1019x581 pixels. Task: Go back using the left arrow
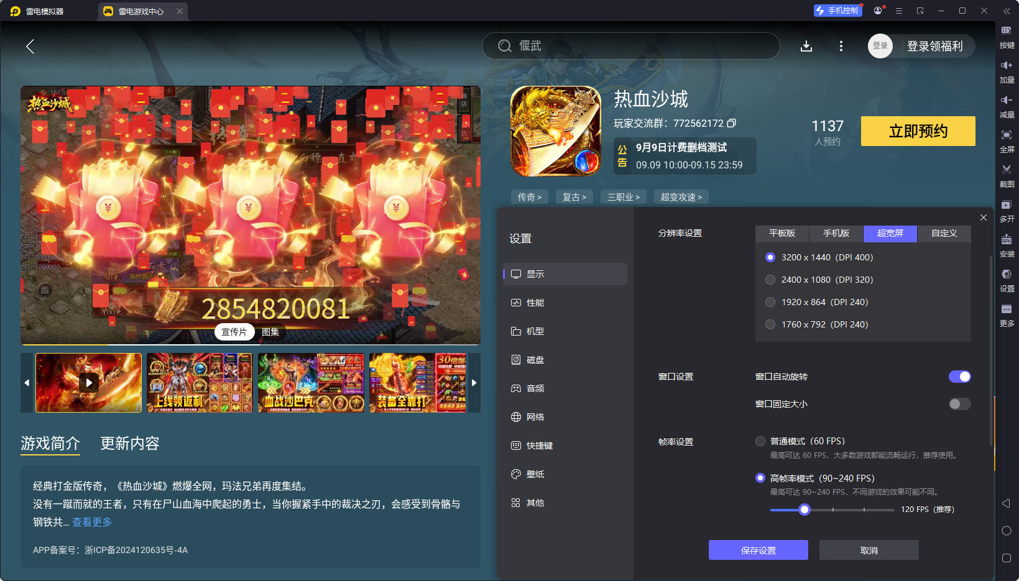[30, 46]
